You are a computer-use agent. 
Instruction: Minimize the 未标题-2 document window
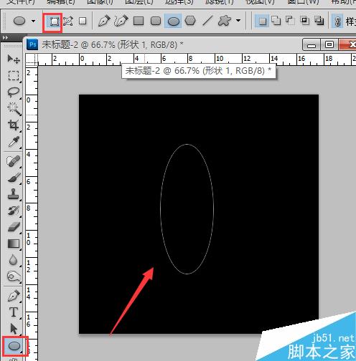coord(311,44)
